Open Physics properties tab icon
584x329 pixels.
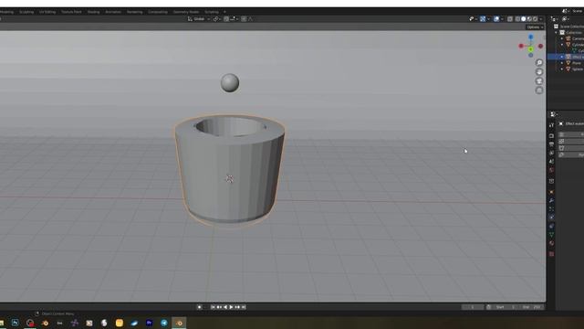pyautogui.click(x=551, y=218)
